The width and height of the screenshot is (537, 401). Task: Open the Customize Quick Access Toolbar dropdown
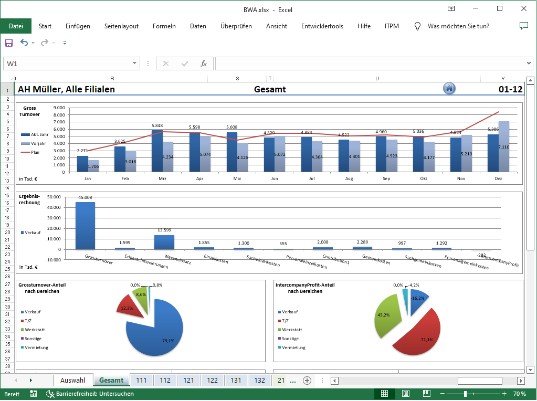click(65, 43)
